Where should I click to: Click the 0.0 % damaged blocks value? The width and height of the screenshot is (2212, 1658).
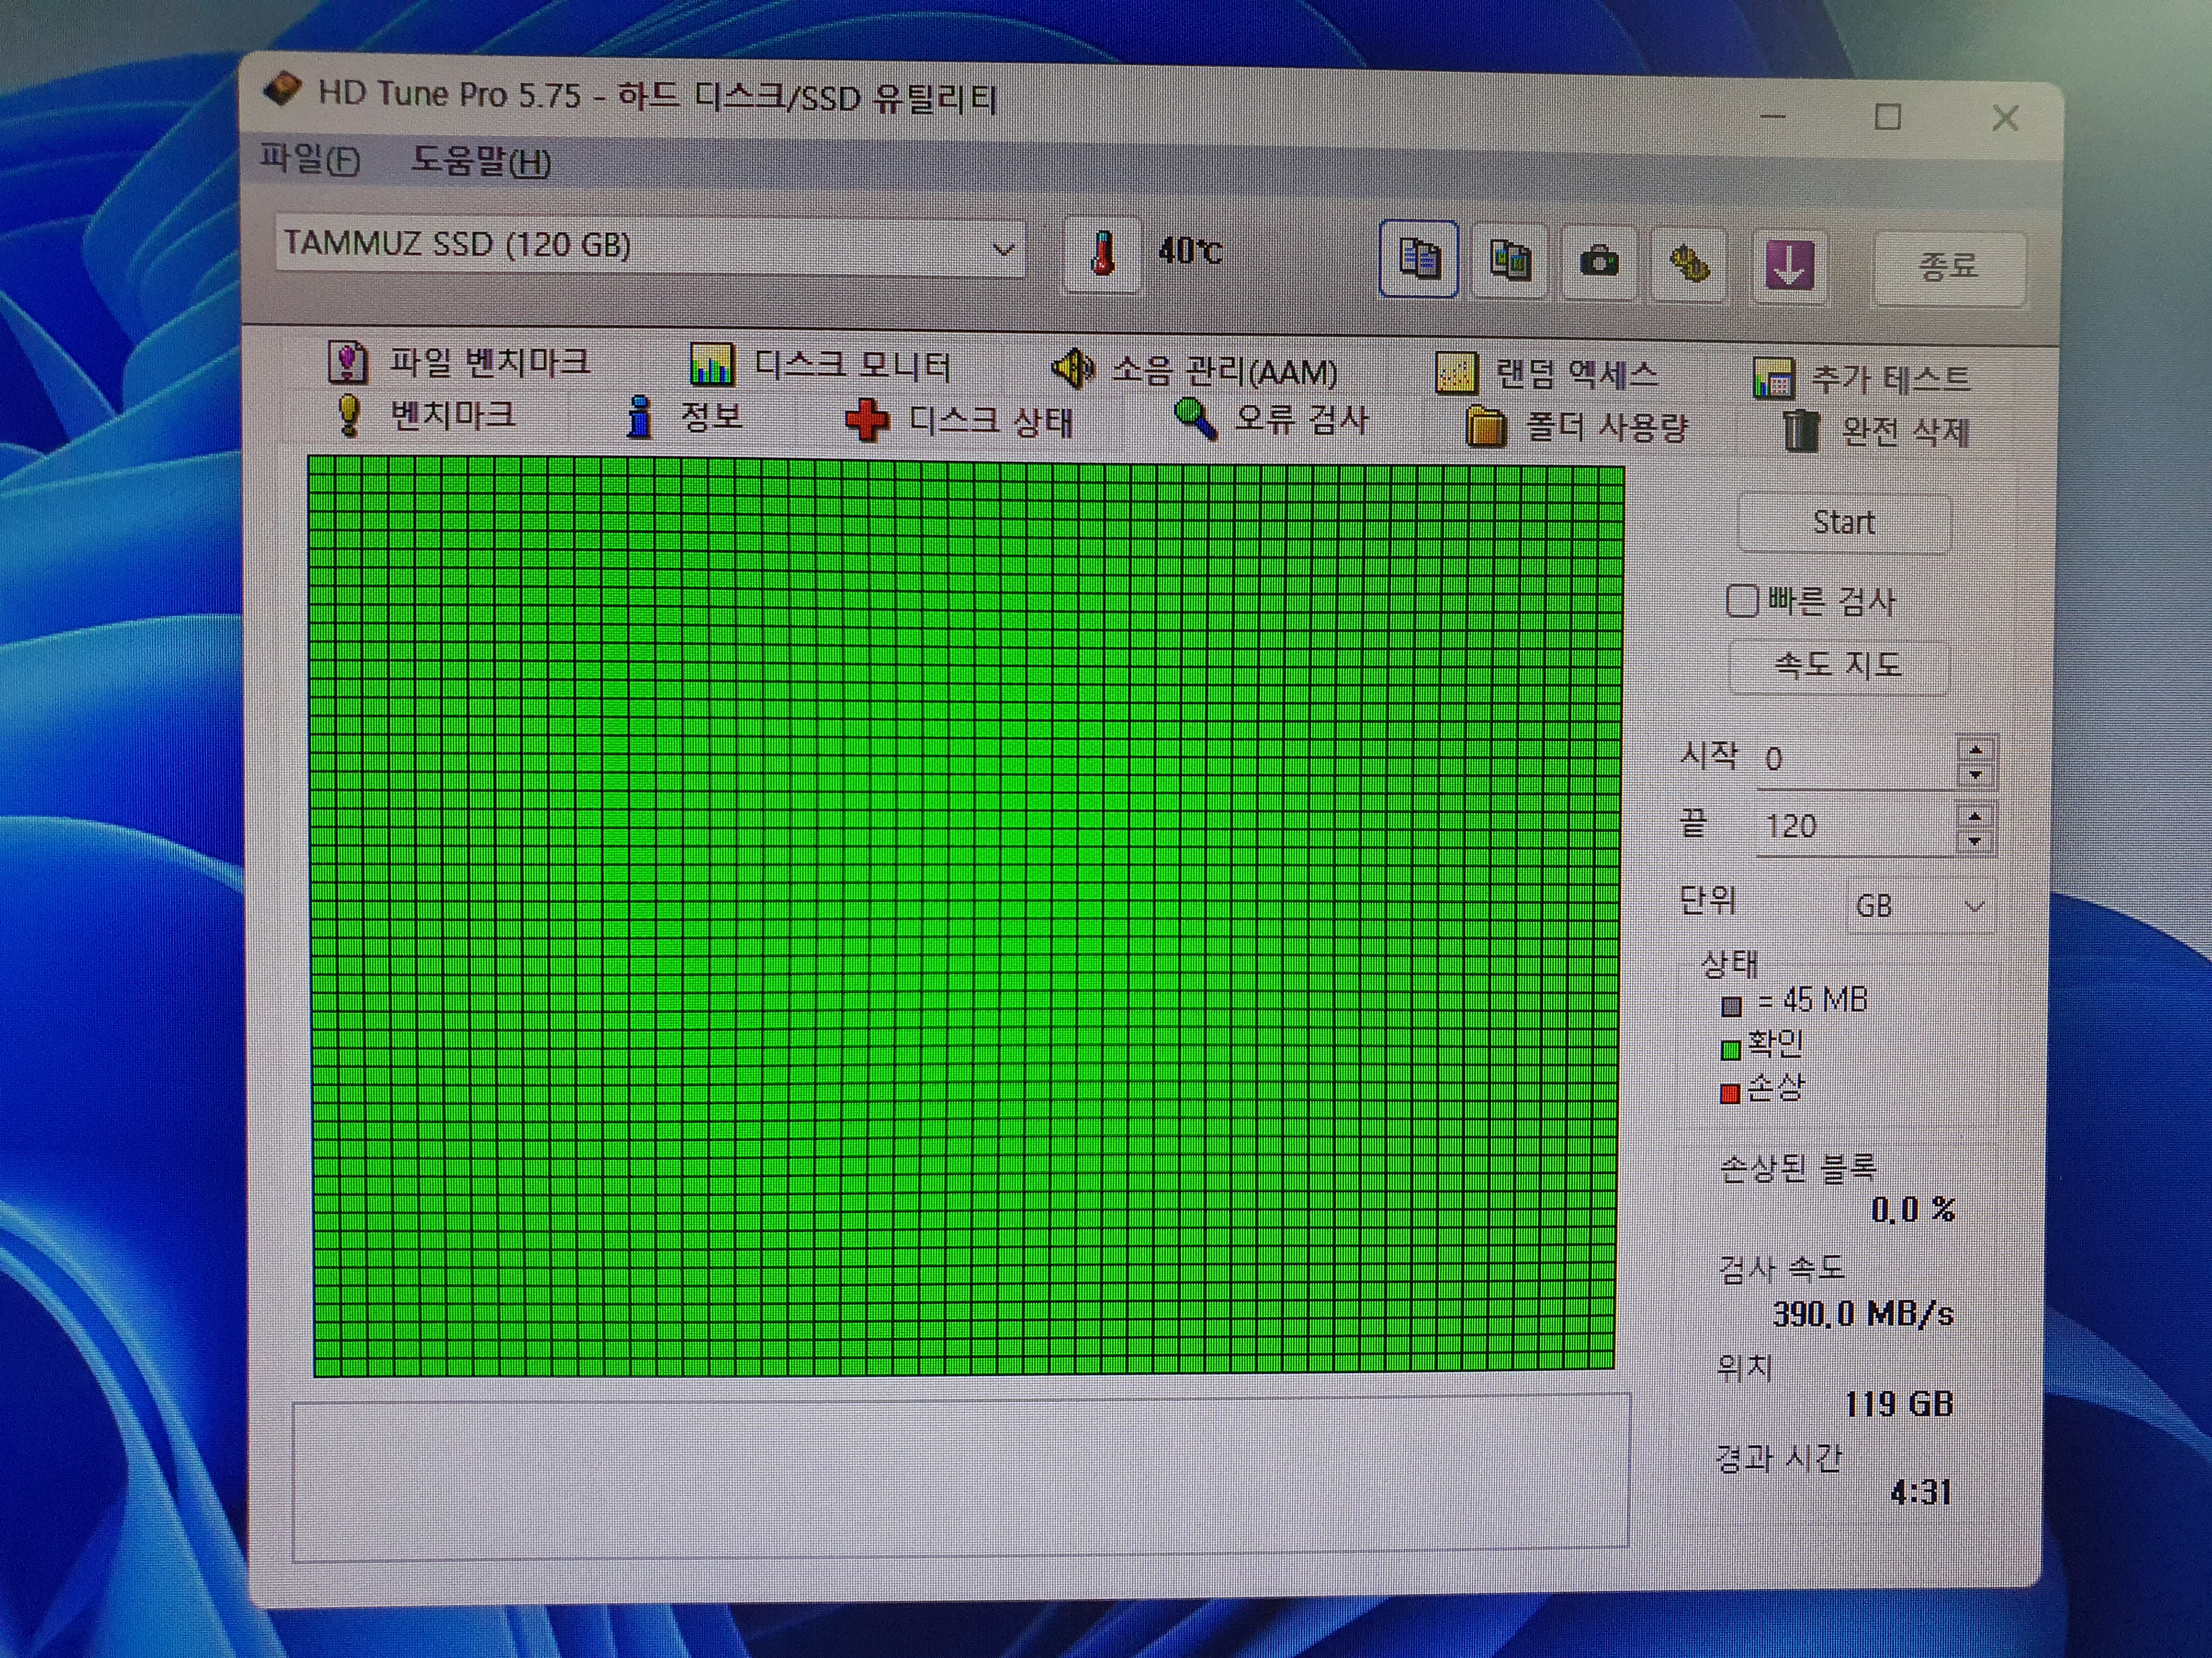point(1912,1210)
